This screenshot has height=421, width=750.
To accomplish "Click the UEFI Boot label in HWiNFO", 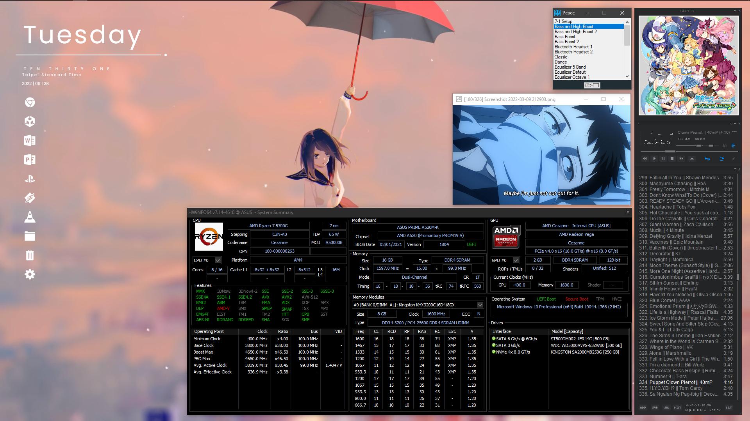I will click(x=546, y=299).
